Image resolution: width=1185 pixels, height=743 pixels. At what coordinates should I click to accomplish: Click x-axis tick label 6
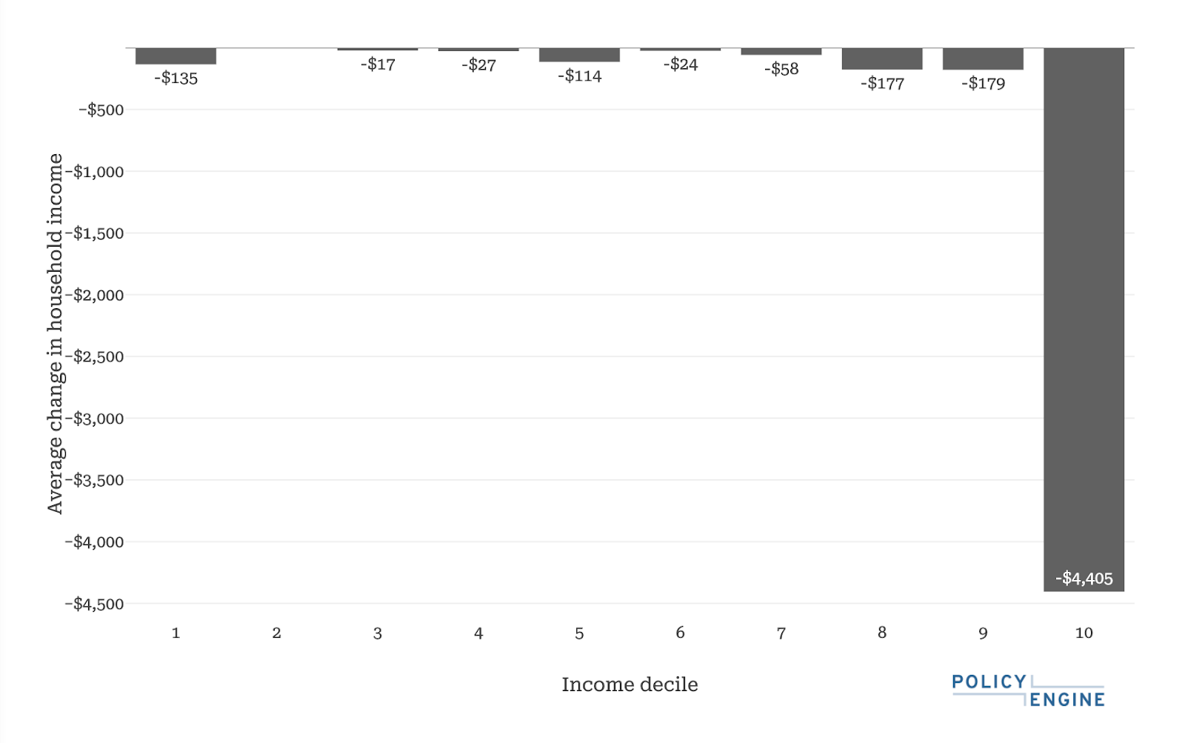click(x=680, y=633)
